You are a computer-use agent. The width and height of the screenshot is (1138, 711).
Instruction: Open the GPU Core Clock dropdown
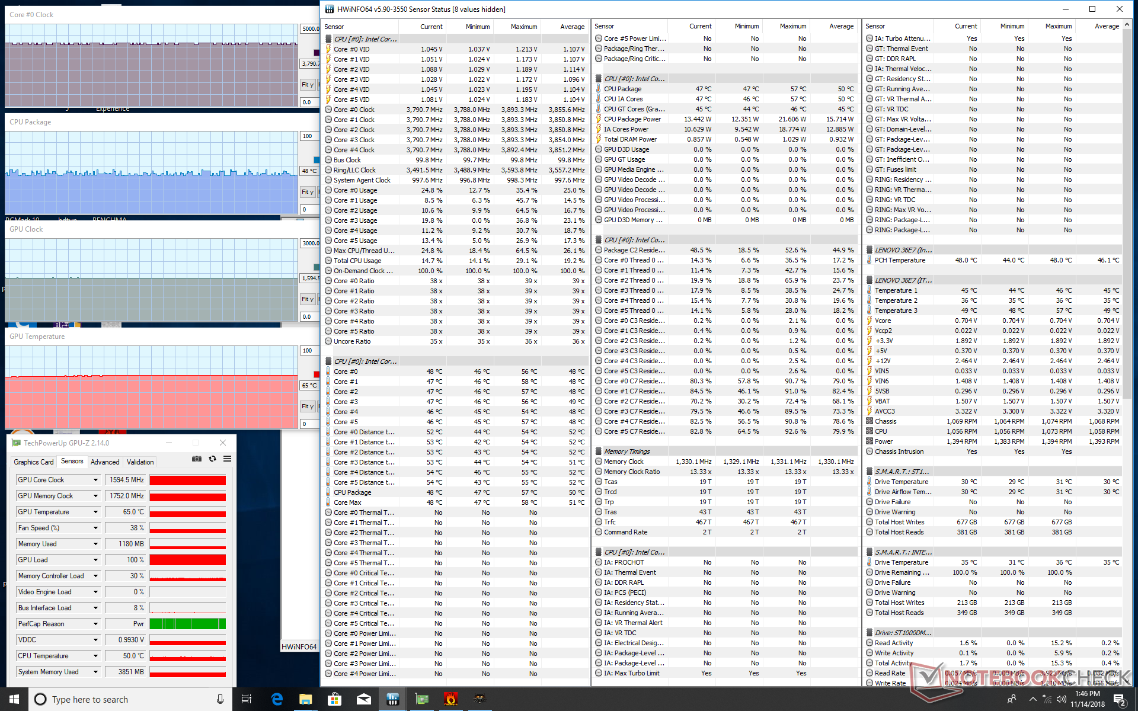tap(95, 480)
